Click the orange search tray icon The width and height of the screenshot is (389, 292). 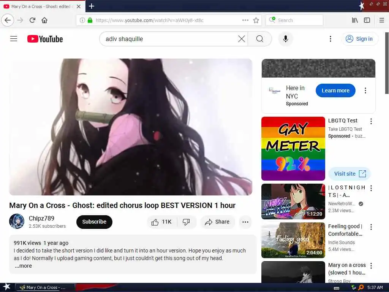coord(361,287)
